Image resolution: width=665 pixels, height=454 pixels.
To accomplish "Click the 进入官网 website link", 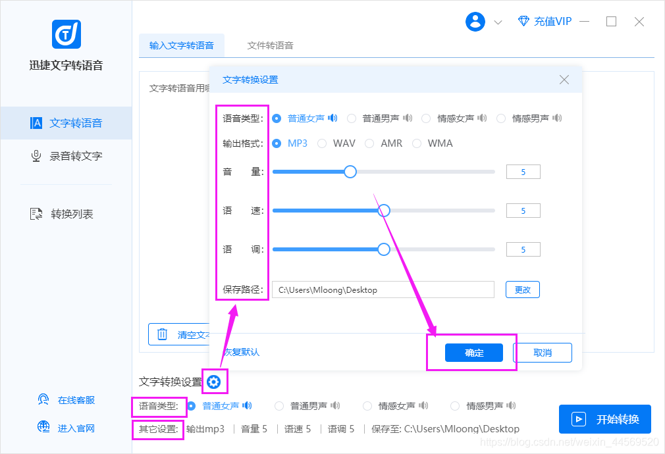I will [x=66, y=428].
